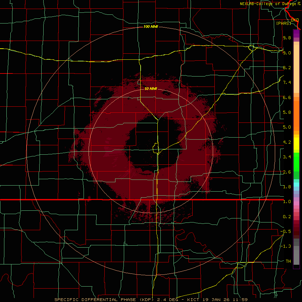Pick the pink swatch near 1.0

point(296,203)
